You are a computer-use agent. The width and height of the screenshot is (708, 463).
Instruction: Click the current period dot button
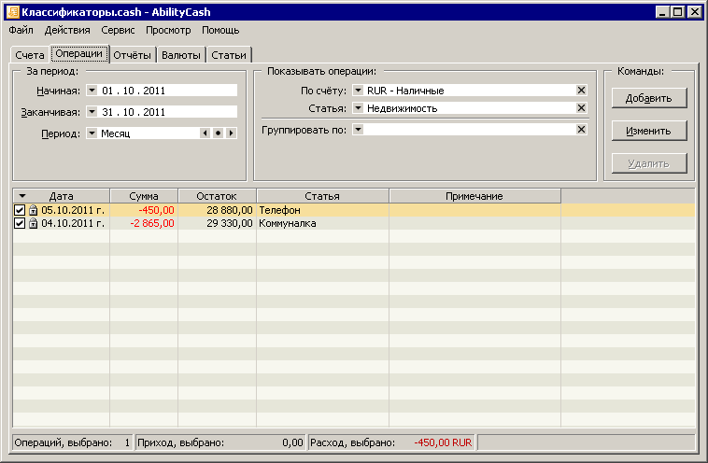click(x=218, y=133)
